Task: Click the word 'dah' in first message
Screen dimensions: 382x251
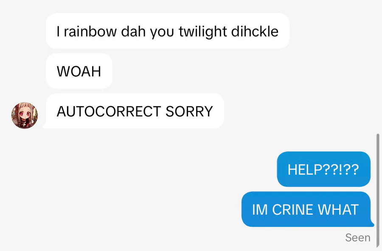Action: (x=133, y=31)
